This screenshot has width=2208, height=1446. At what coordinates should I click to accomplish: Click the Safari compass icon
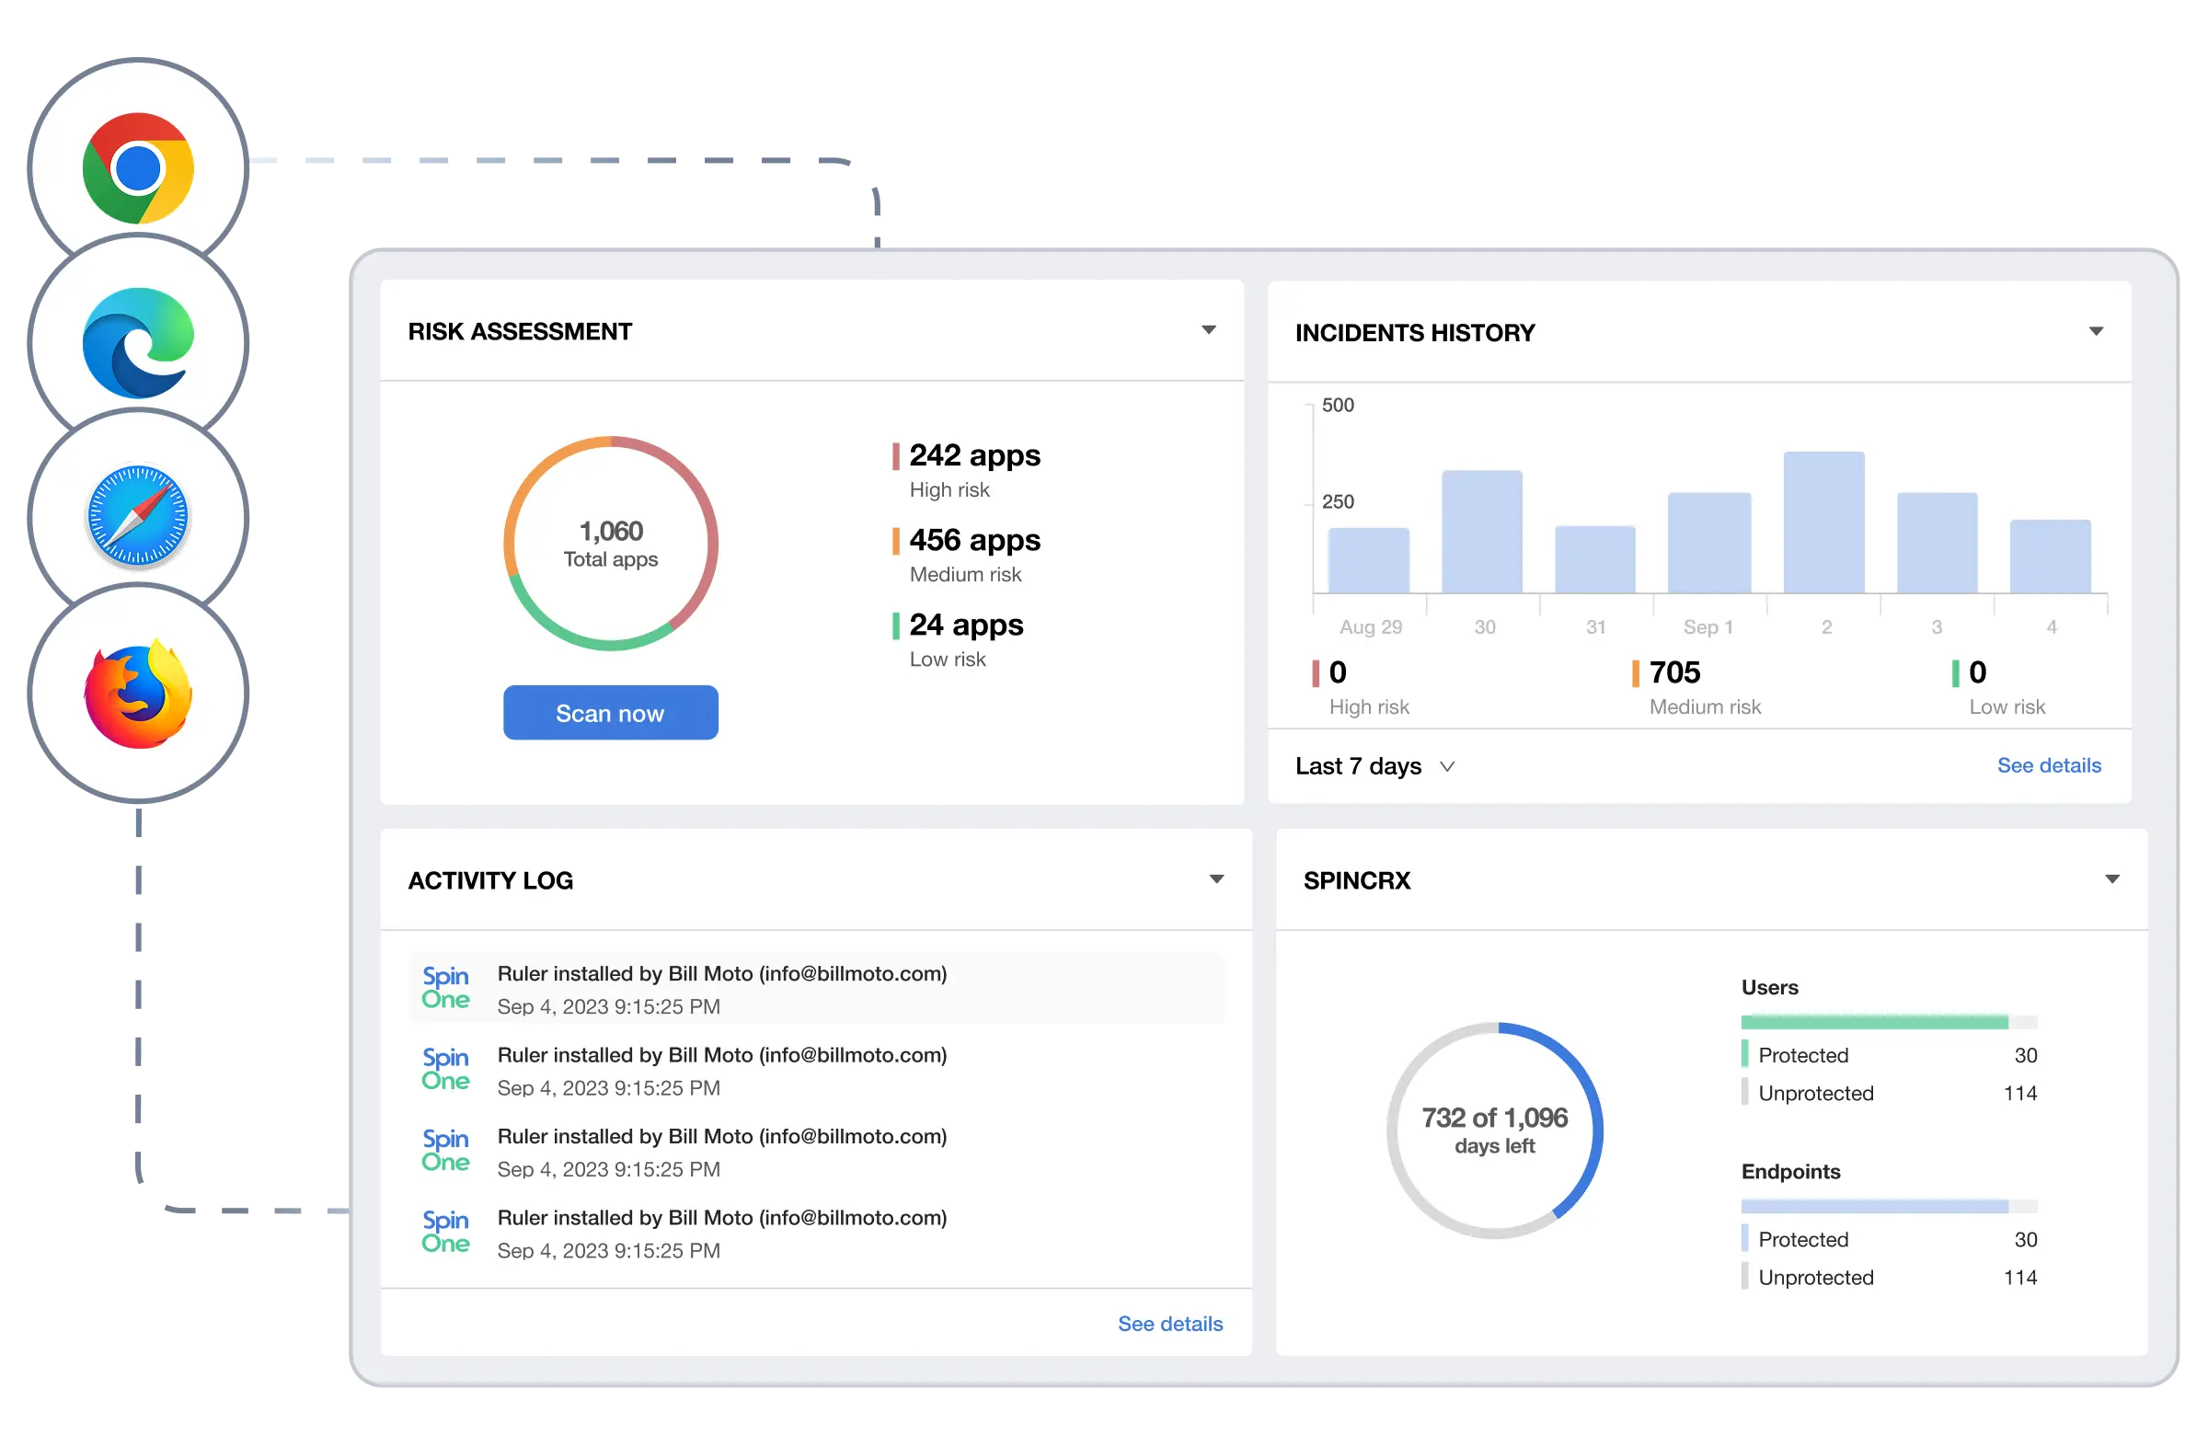(138, 517)
